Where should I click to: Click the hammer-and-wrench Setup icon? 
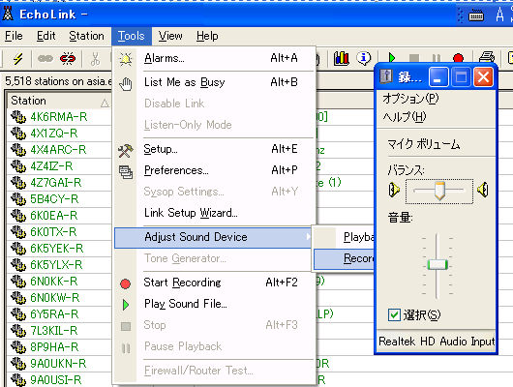(x=126, y=151)
